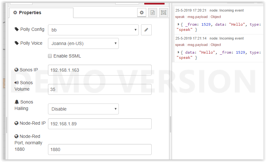Click first 'speak : msg.payload : Object' text
This screenshot has width=266, height=162.
pyautogui.click(x=198, y=17)
